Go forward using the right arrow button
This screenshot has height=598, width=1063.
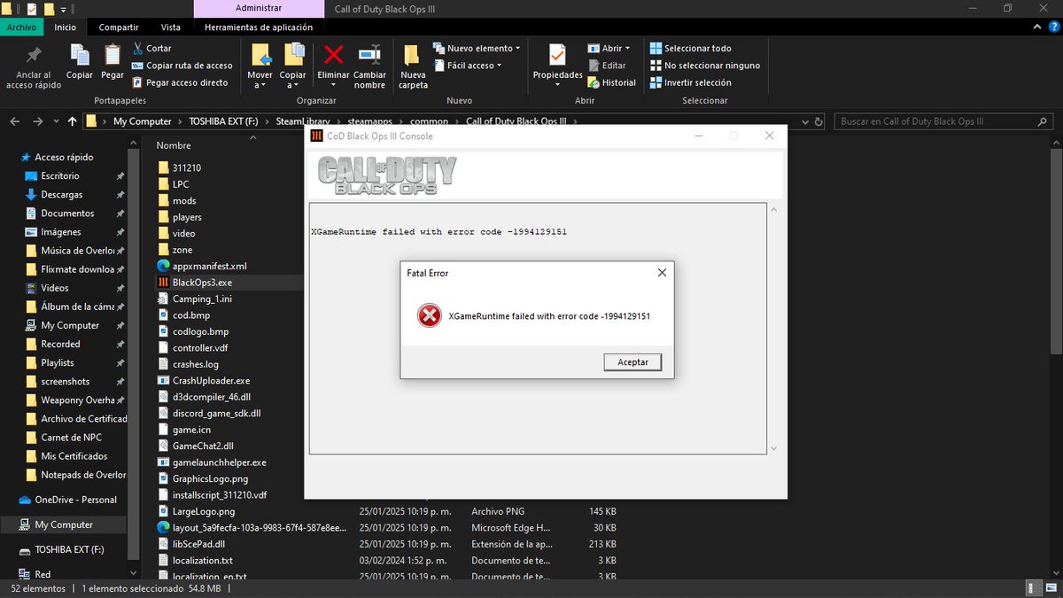[x=37, y=121]
